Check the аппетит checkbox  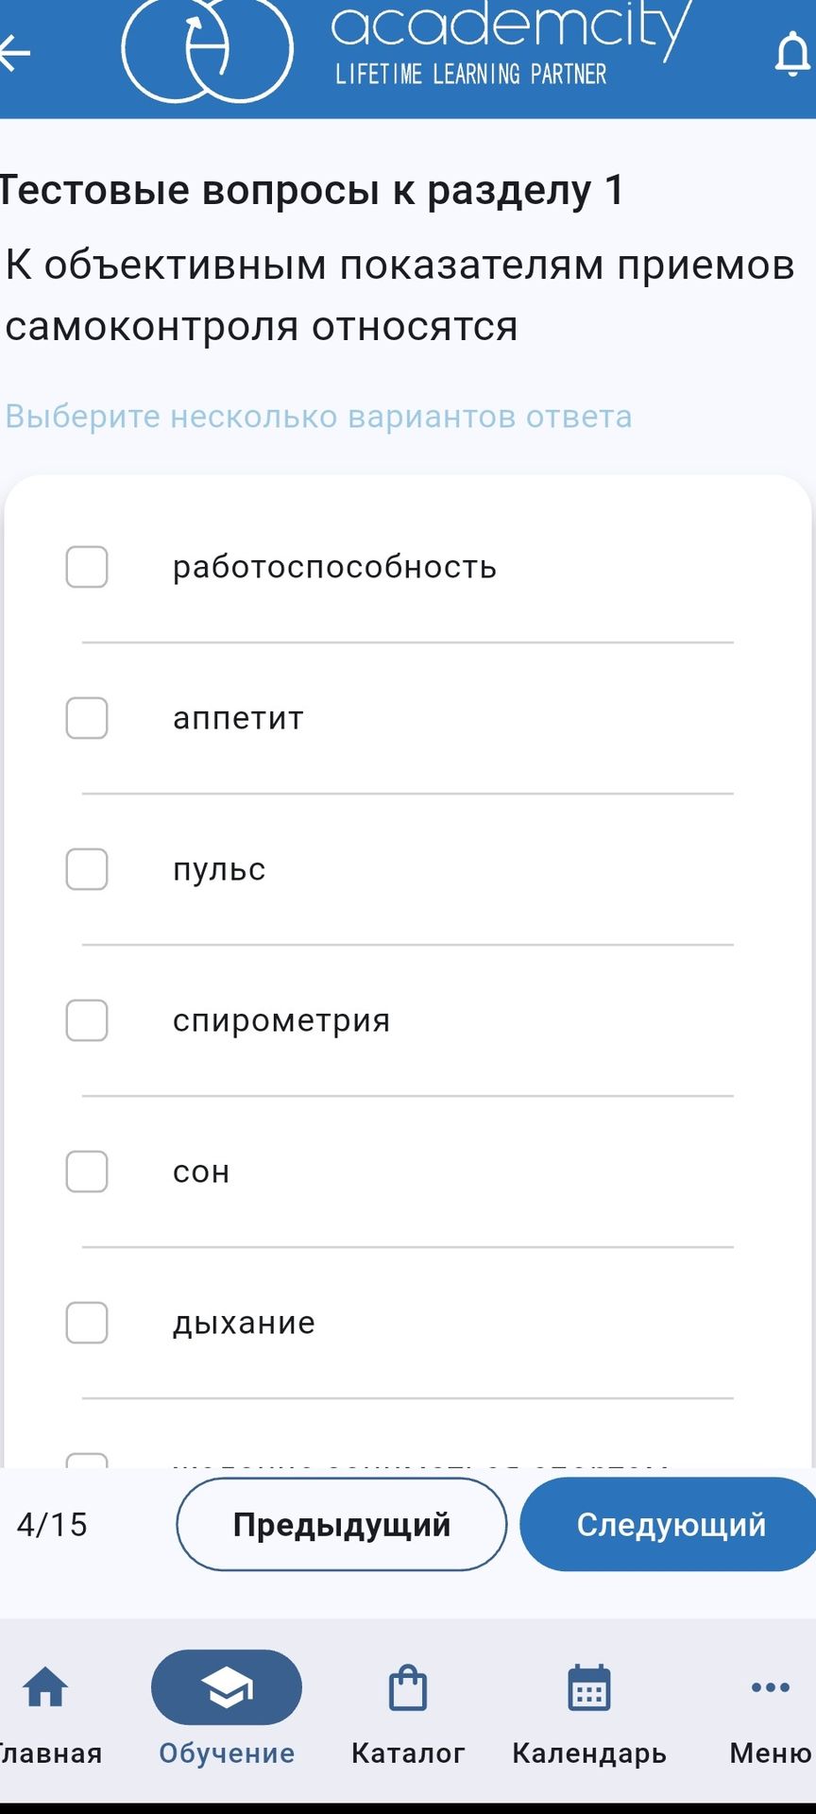[87, 718]
